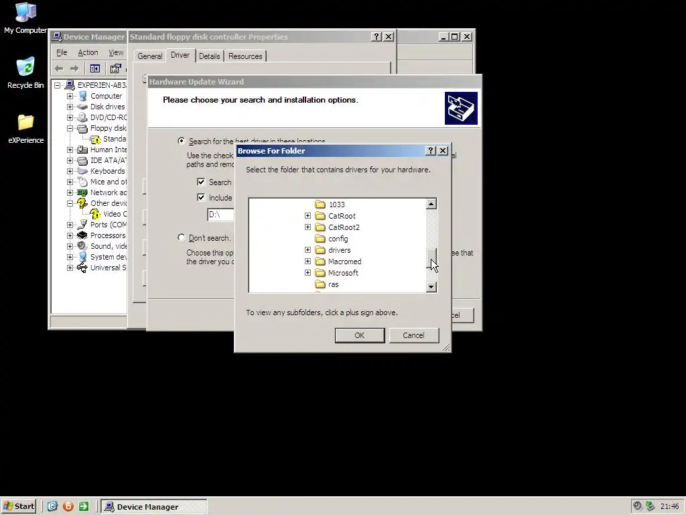
Task: Click the help button in Browse For Folder
Action: [x=431, y=151]
